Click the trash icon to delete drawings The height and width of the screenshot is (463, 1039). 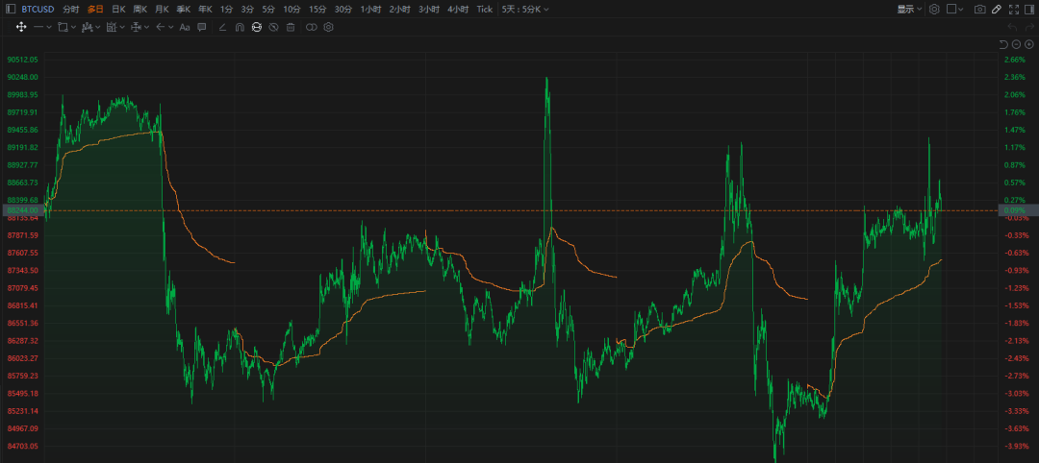[x=290, y=27]
